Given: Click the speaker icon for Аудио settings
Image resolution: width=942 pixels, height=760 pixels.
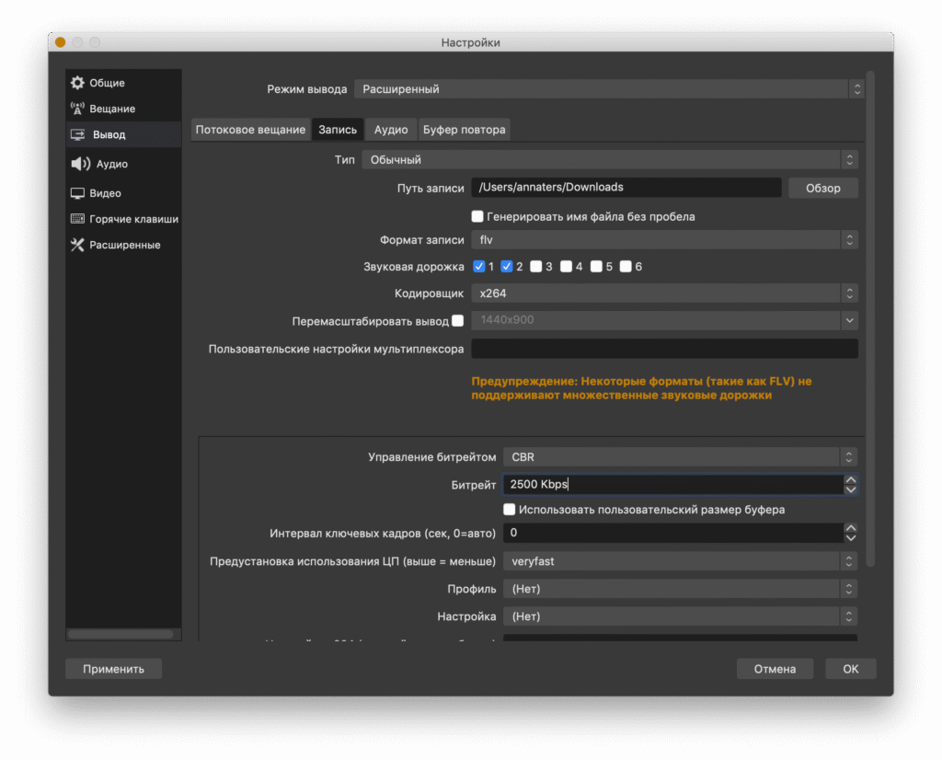Looking at the screenshot, I should 80,164.
